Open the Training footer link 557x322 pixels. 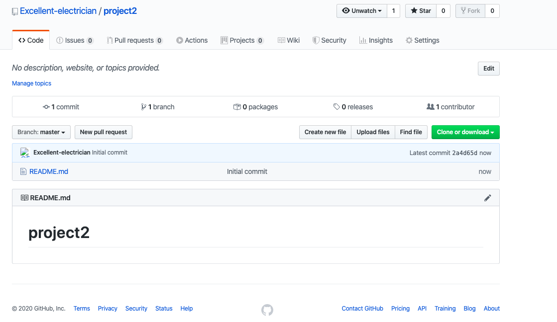(445, 309)
